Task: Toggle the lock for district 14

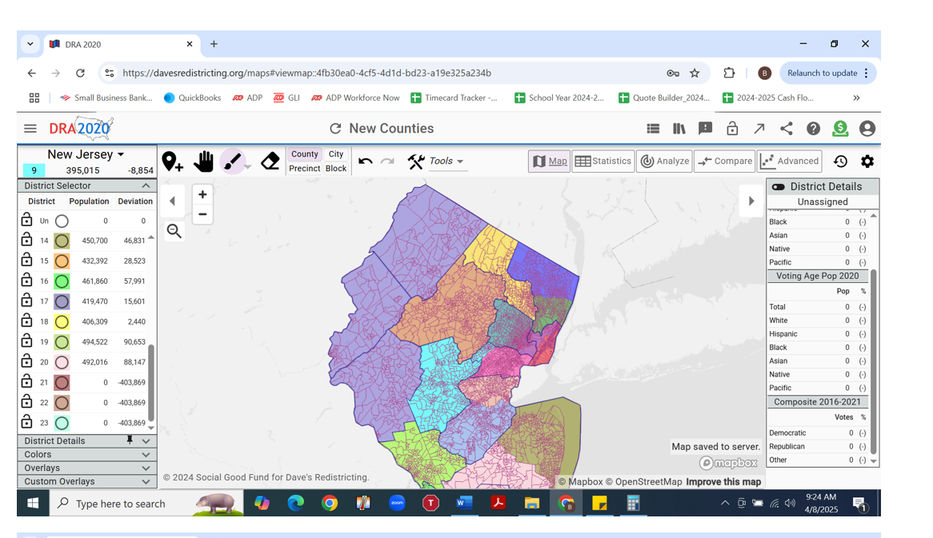Action: point(26,240)
